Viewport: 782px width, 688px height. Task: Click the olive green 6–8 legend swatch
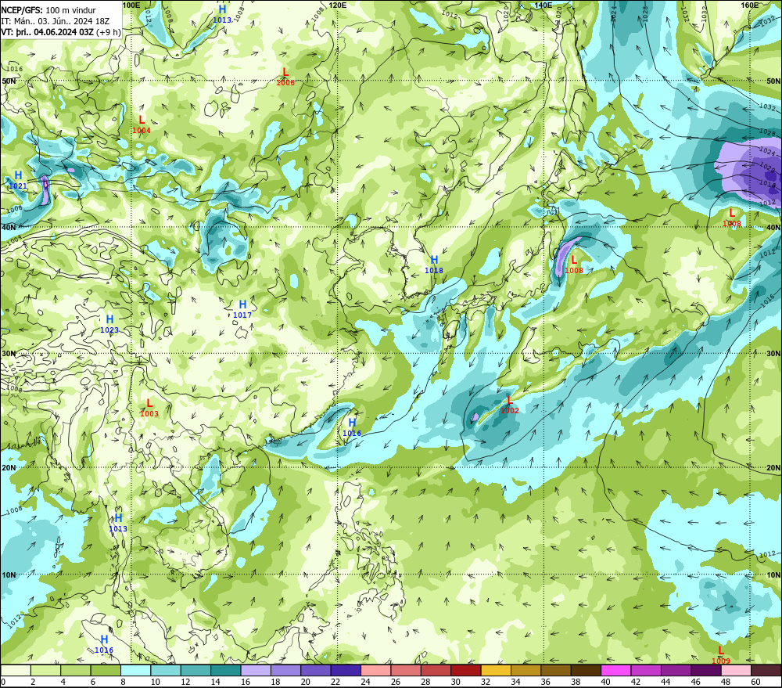click(106, 671)
